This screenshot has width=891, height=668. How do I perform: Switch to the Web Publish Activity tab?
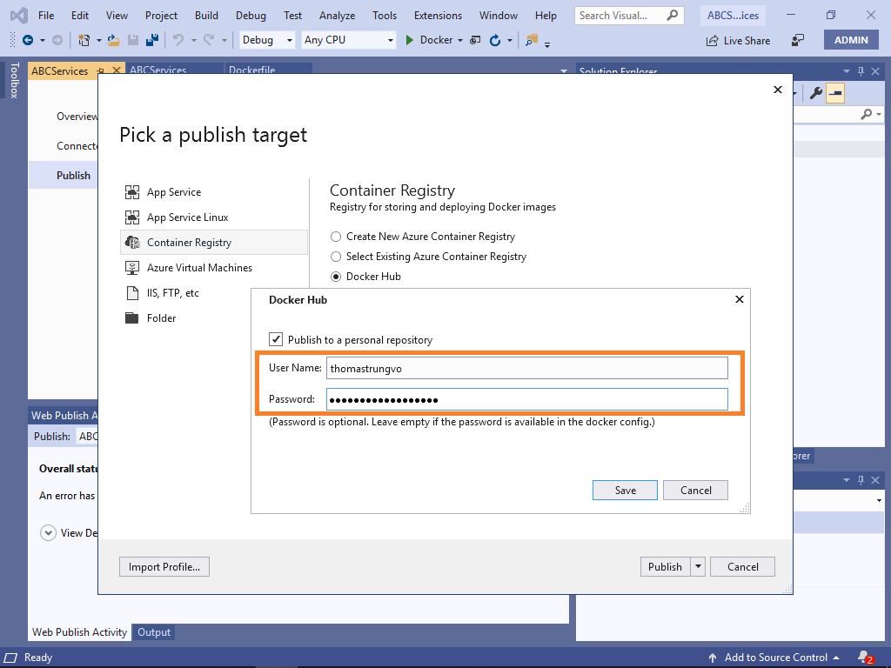click(x=79, y=632)
